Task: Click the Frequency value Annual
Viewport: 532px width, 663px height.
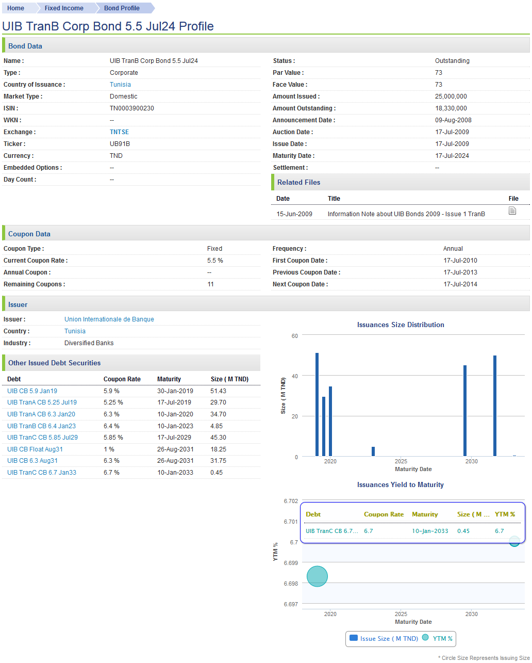Action: (x=453, y=249)
